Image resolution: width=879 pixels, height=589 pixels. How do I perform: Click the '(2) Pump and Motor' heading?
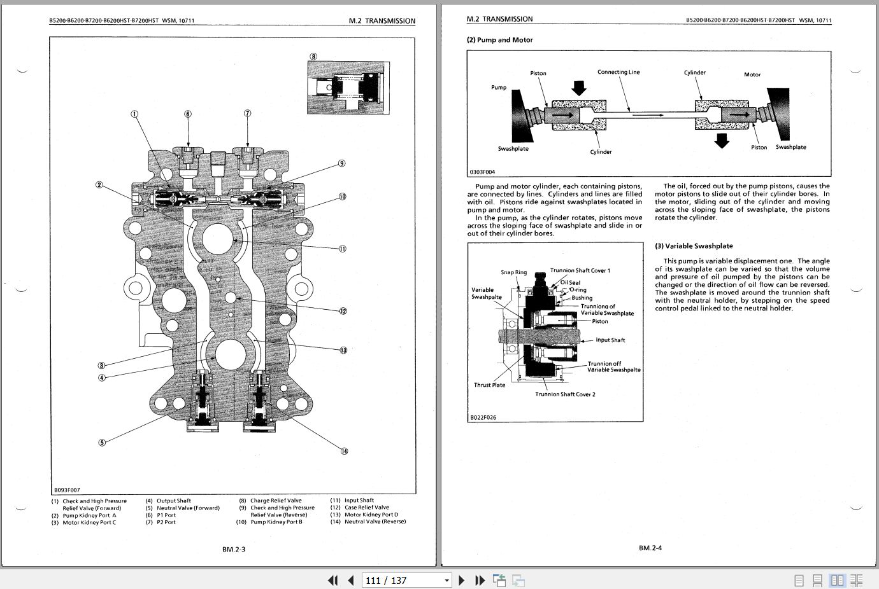(x=499, y=40)
